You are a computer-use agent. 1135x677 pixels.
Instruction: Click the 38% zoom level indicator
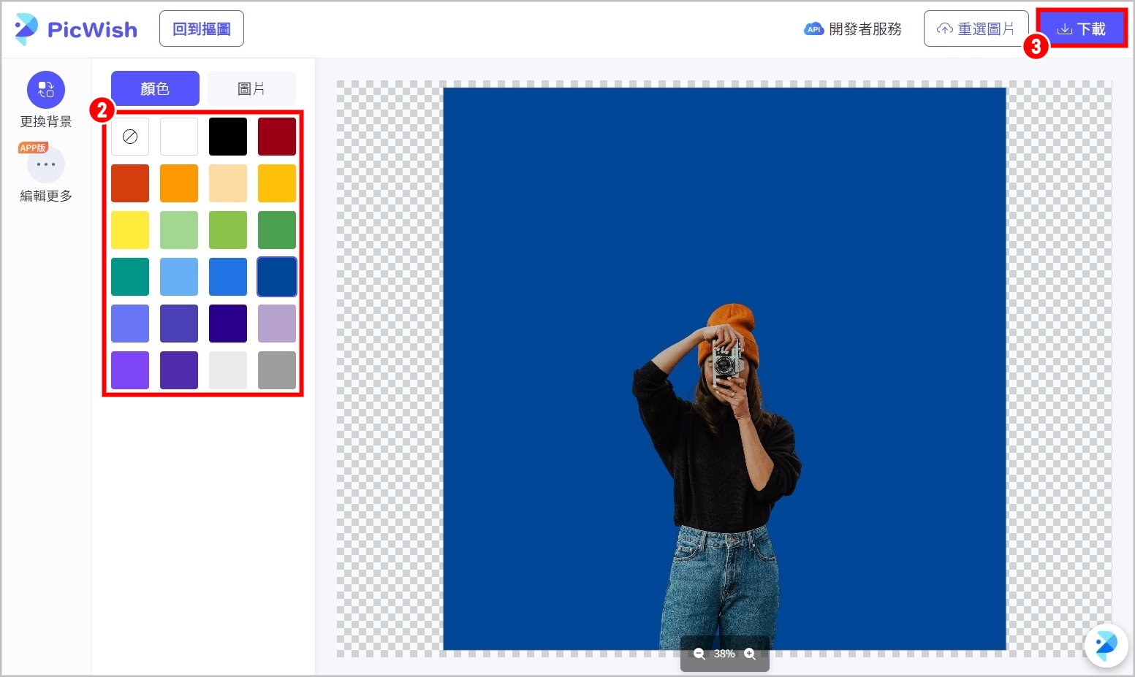tap(724, 654)
